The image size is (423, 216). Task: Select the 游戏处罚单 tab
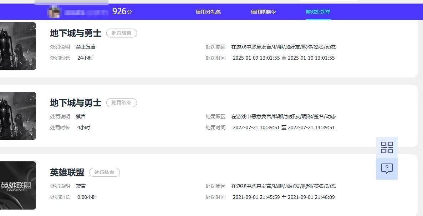click(318, 12)
